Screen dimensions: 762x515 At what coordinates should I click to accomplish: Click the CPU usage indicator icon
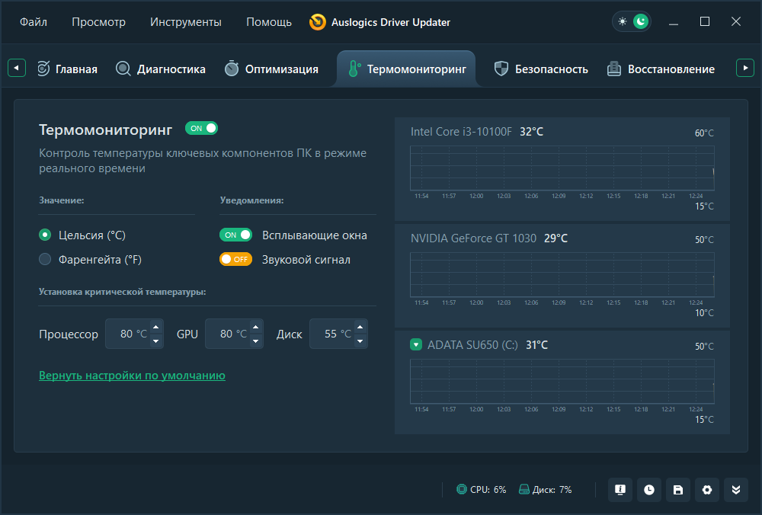point(462,490)
